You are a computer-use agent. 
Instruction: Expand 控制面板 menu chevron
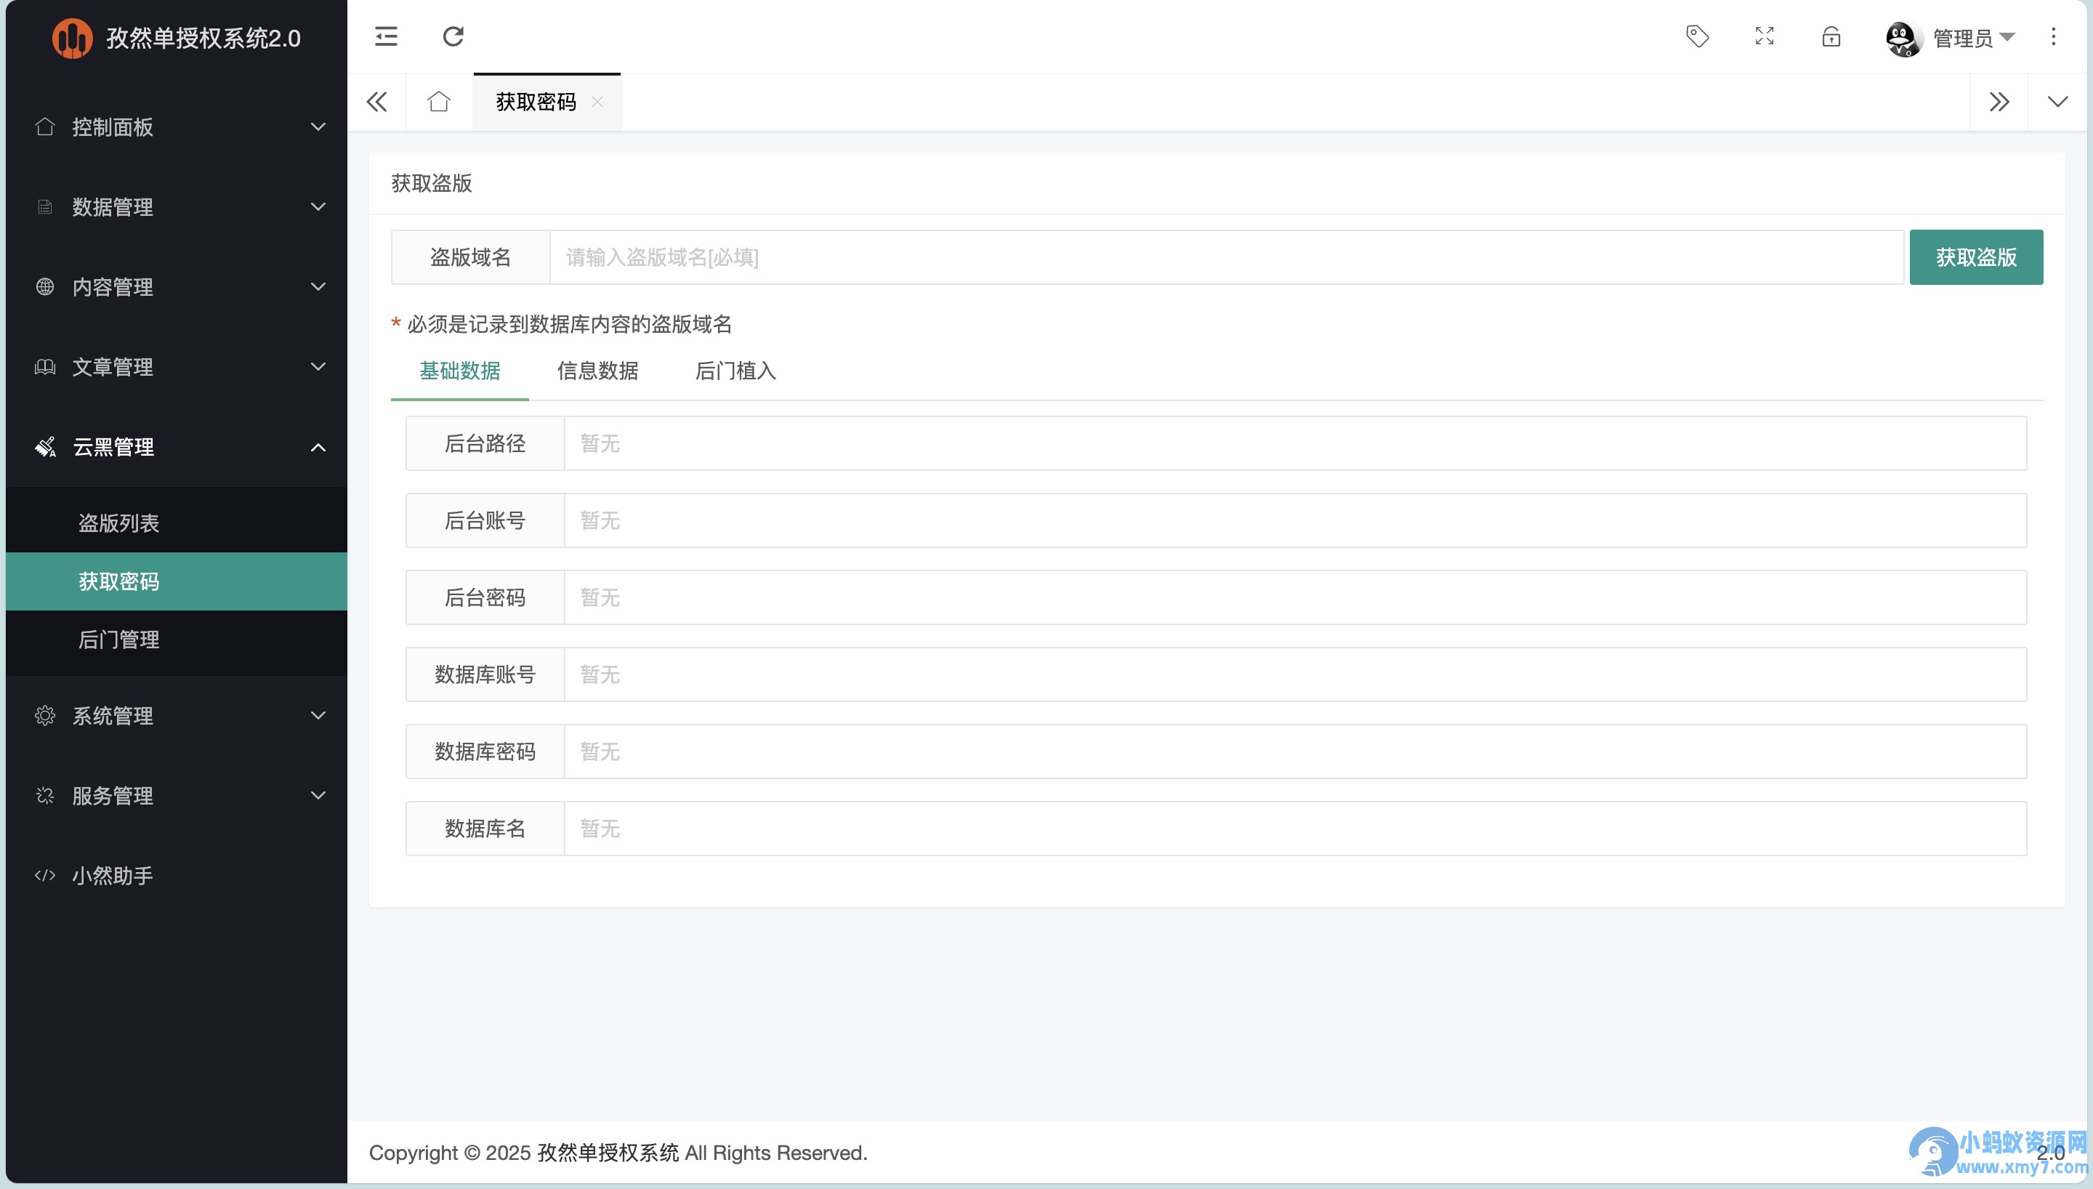click(x=318, y=126)
